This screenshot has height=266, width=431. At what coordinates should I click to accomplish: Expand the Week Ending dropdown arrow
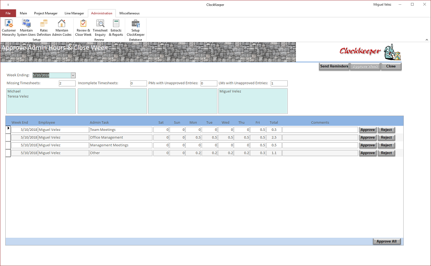(x=73, y=75)
